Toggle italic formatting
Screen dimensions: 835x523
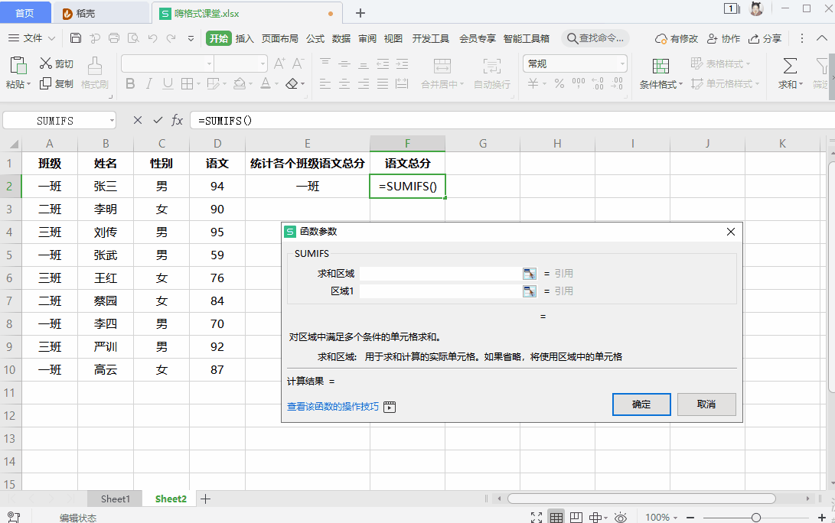(x=148, y=84)
